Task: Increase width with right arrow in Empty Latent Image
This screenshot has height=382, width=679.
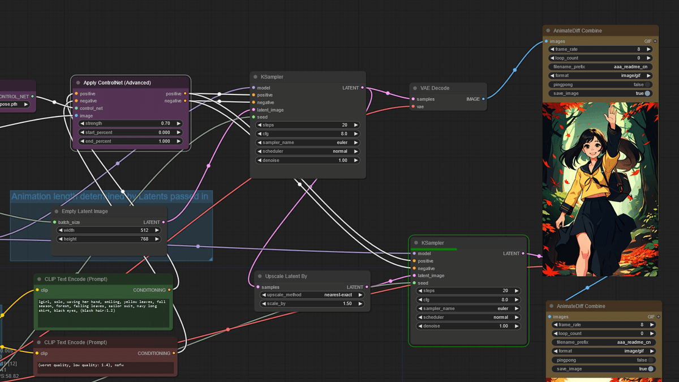Action: pos(157,230)
